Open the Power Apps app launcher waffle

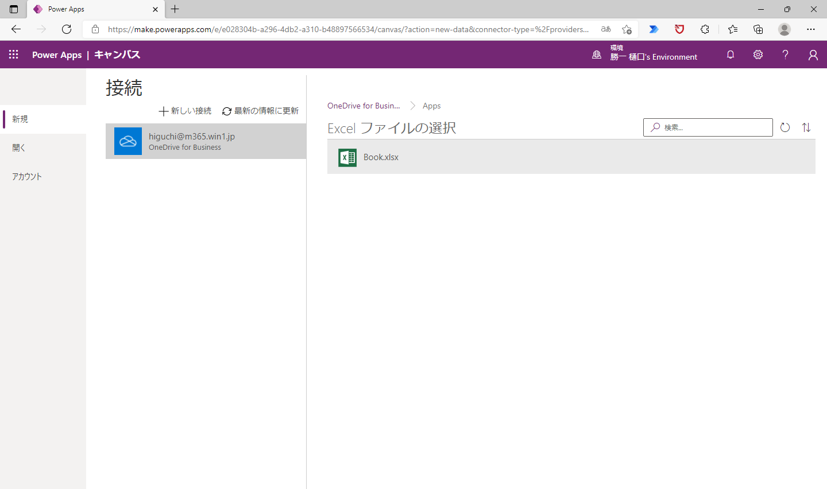(x=14, y=55)
